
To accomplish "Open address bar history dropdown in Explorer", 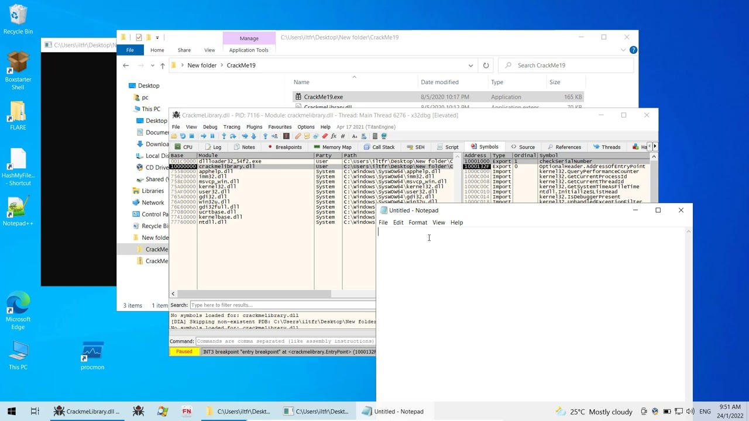I will pos(470,65).
